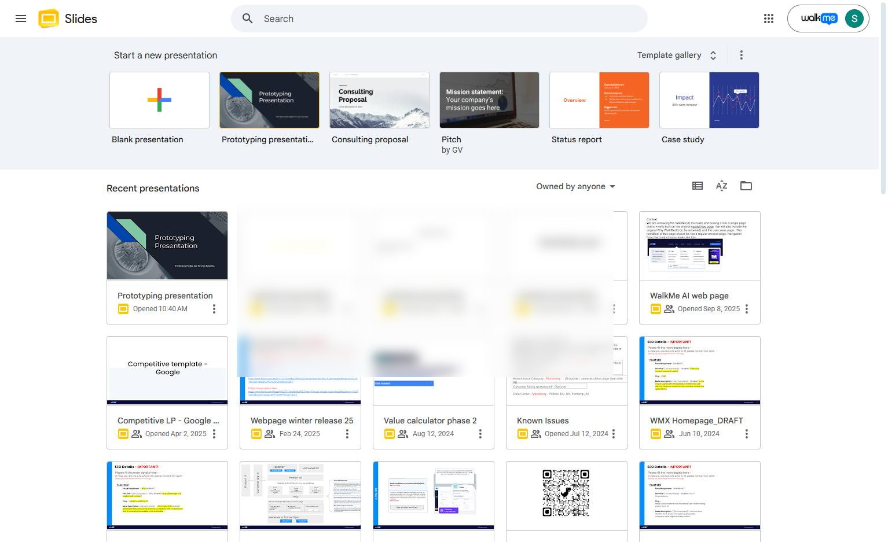Click the walkme account logo
This screenshot has width=888, height=542.
click(819, 19)
